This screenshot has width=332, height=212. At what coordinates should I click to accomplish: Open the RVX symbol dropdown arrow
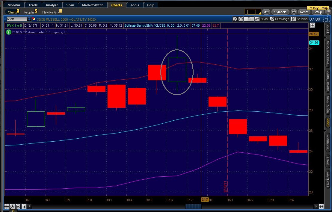click(29, 19)
